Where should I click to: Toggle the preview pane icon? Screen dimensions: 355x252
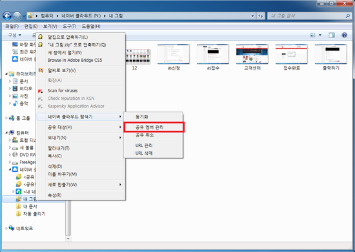point(332,35)
